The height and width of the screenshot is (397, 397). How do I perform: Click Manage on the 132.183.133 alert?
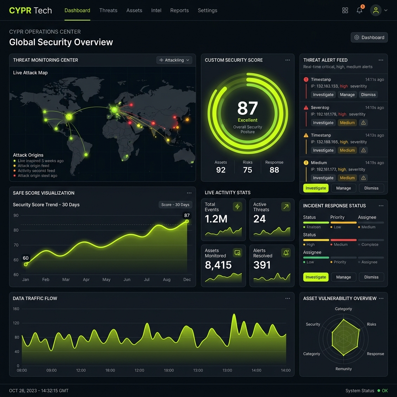click(347, 95)
